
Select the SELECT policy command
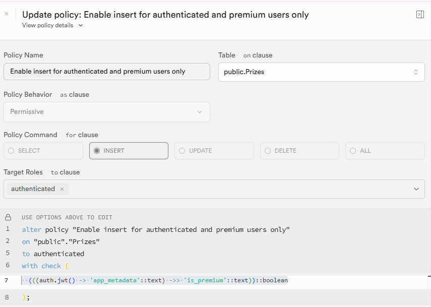tap(43, 151)
